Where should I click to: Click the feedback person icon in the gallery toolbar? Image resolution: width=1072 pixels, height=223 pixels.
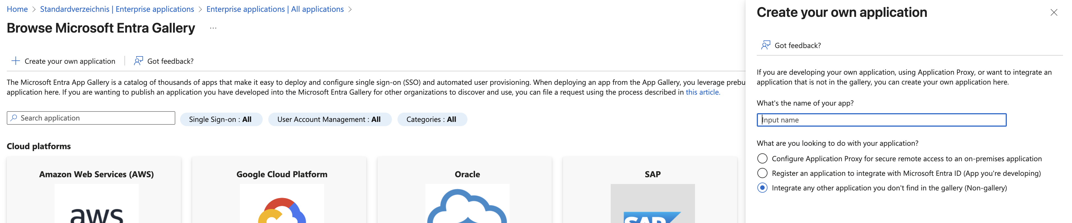click(138, 61)
